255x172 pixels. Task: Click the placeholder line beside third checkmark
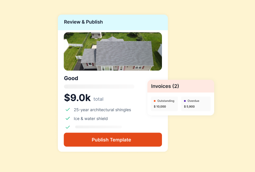98,127
